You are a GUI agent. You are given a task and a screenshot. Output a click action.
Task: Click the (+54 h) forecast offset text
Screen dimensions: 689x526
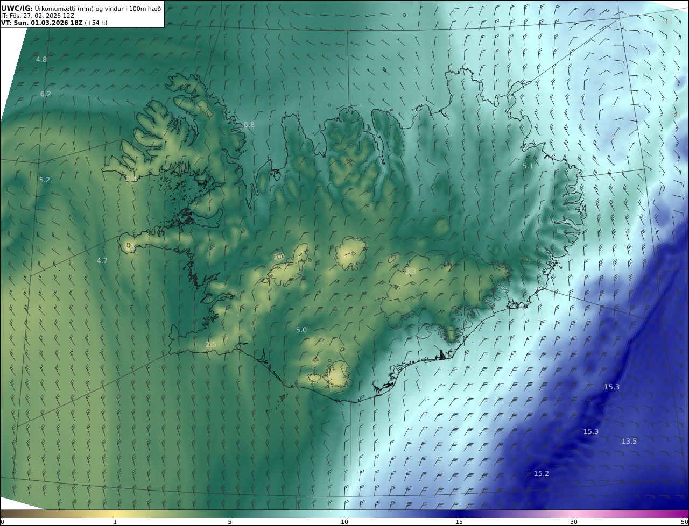96,23
